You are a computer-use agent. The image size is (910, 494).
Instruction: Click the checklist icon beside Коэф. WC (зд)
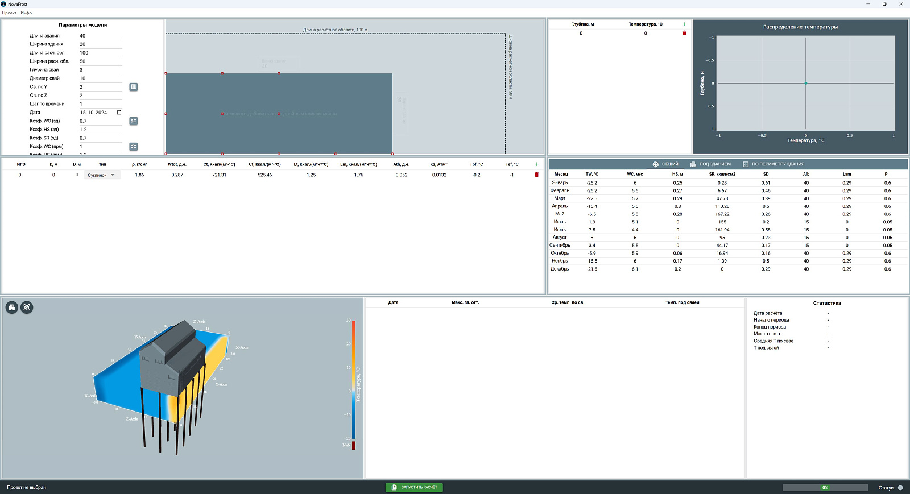pos(134,121)
